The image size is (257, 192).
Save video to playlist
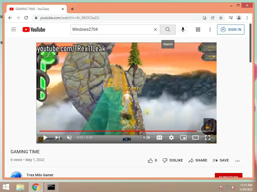pyautogui.click(x=221, y=160)
